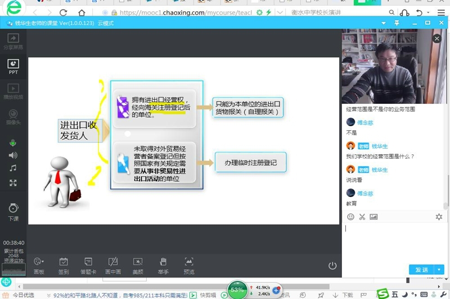
Task: Toggle the moon icon on input toolbar
Action: point(404,295)
